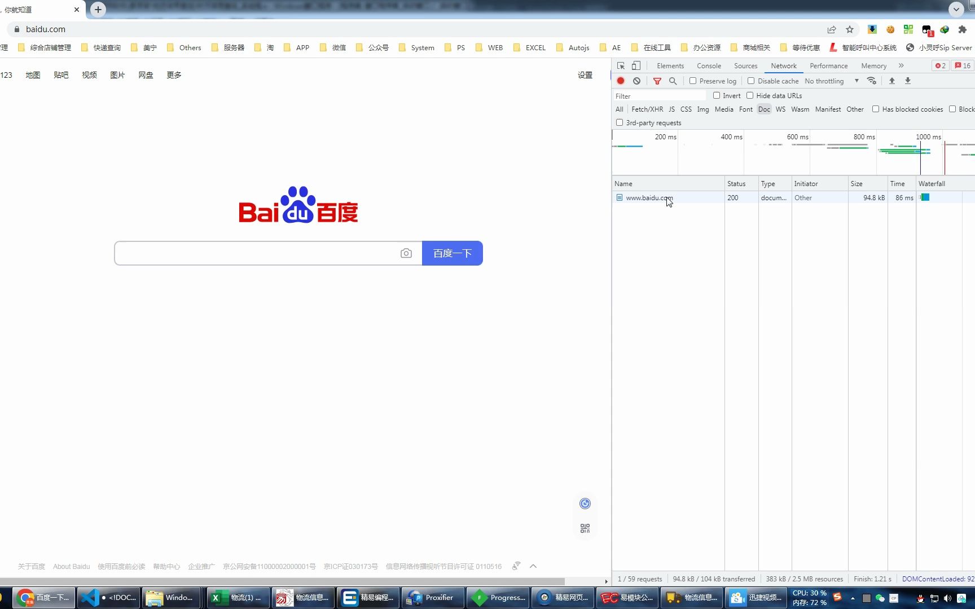Open the About Baidu footer link
The image size is (975, 609).
(x=72, y=566)
